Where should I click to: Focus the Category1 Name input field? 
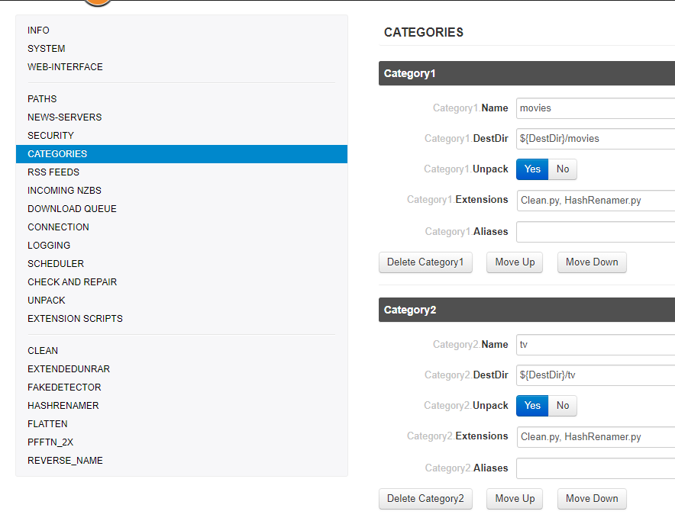pos(595,108)
